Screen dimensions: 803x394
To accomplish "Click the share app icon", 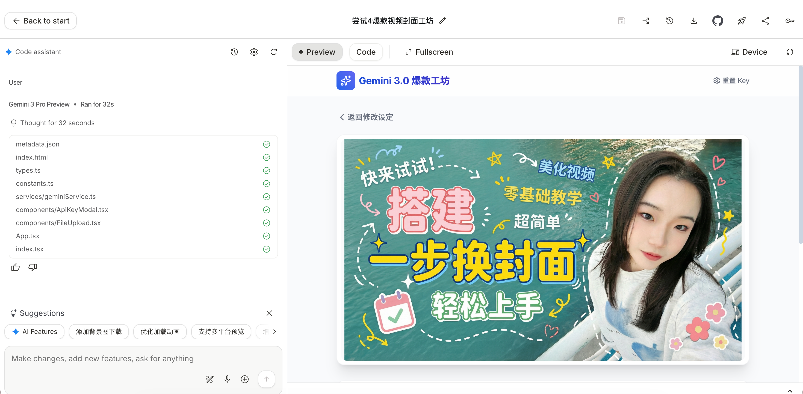I will click(766, 21).
